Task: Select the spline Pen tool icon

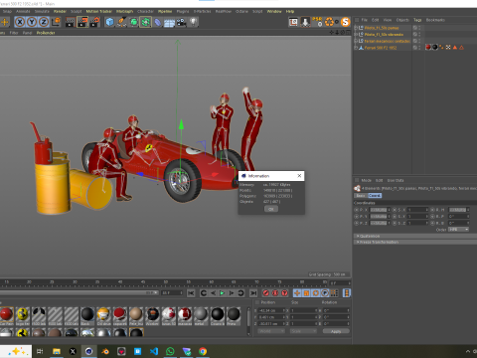Action: [x=121, y=22]
